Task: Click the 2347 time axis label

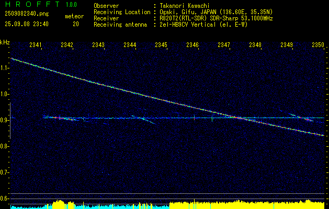Action: [224, 44]
